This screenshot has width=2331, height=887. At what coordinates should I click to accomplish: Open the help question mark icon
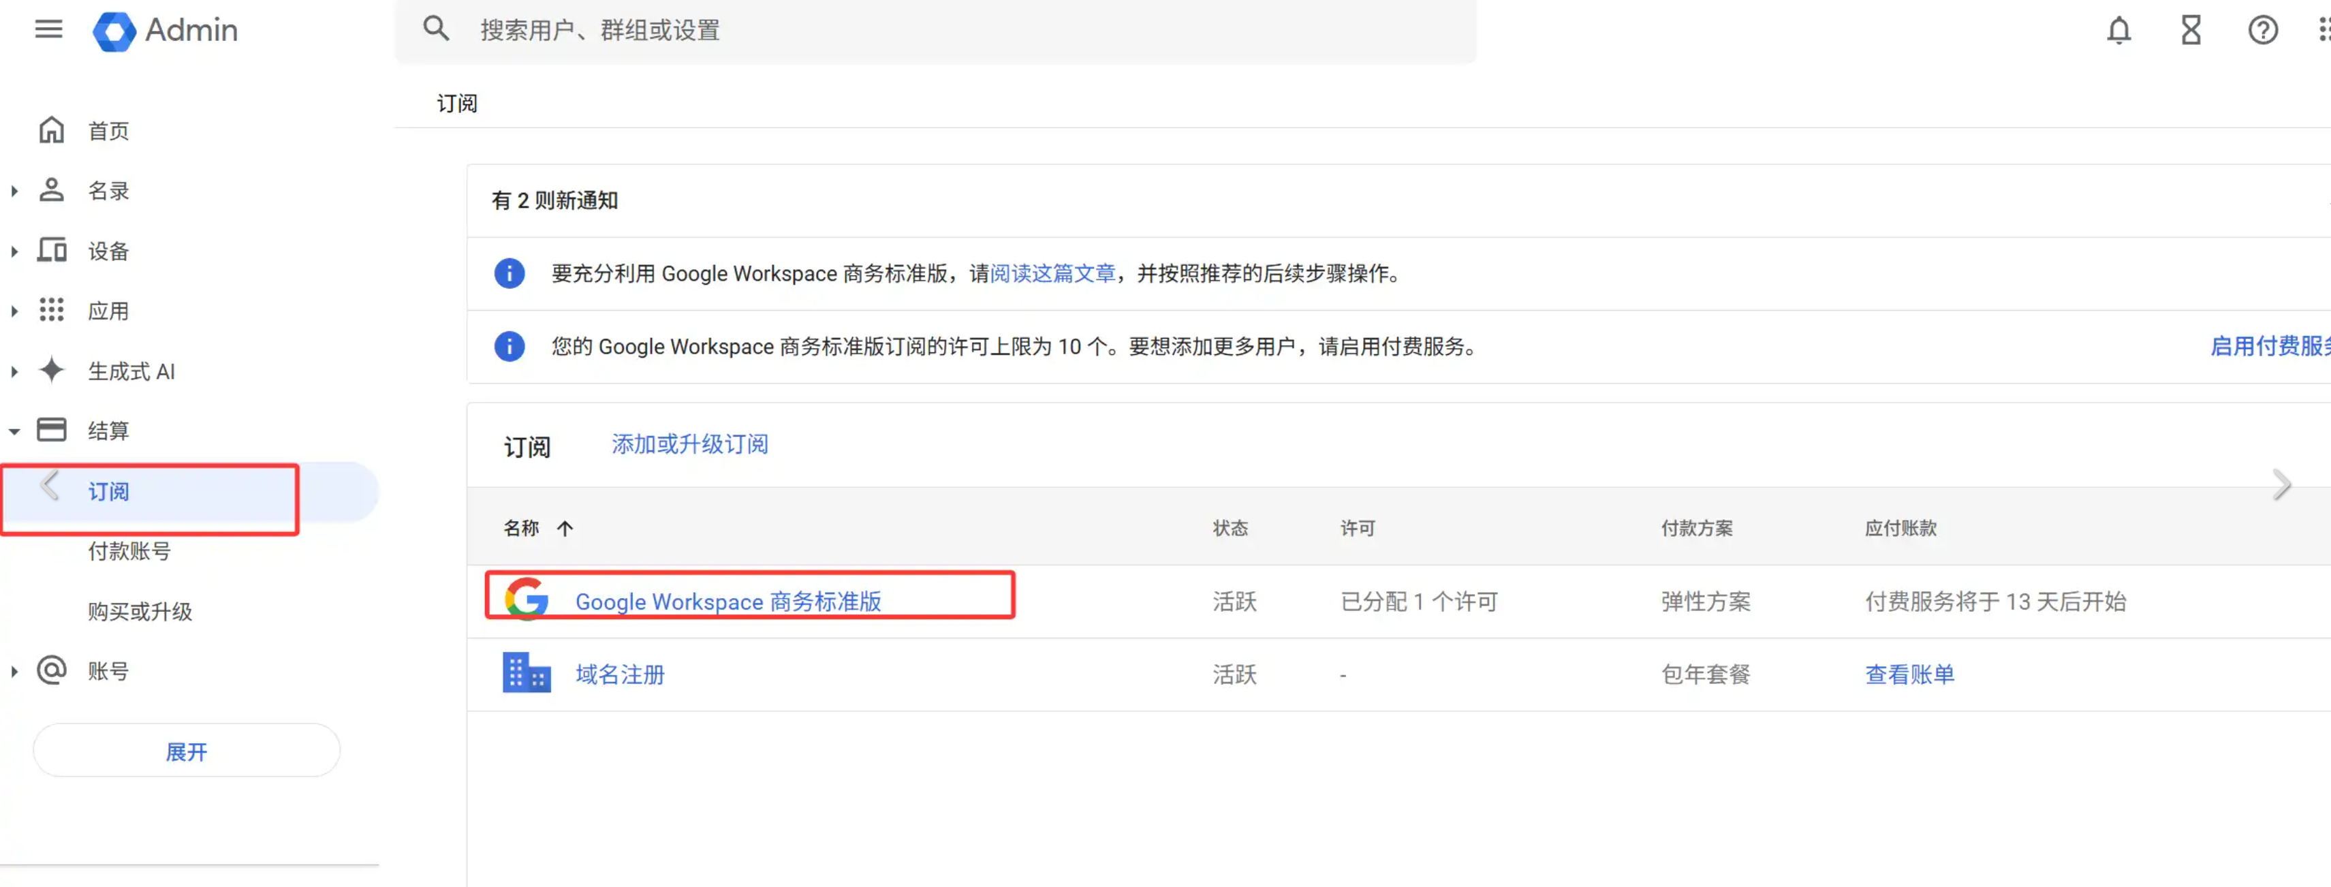(x=2263, y=31)
